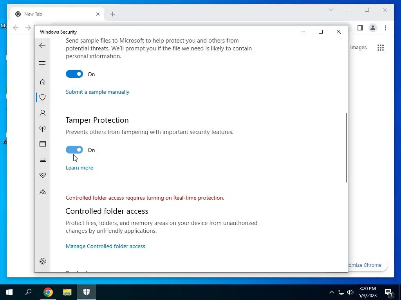Click Chrome's back navigation arrow
Viewport: 401px width, 300px height.
[16, 28]
